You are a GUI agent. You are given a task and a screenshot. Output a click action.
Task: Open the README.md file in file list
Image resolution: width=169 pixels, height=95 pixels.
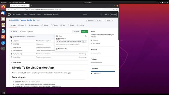(17, 47)
